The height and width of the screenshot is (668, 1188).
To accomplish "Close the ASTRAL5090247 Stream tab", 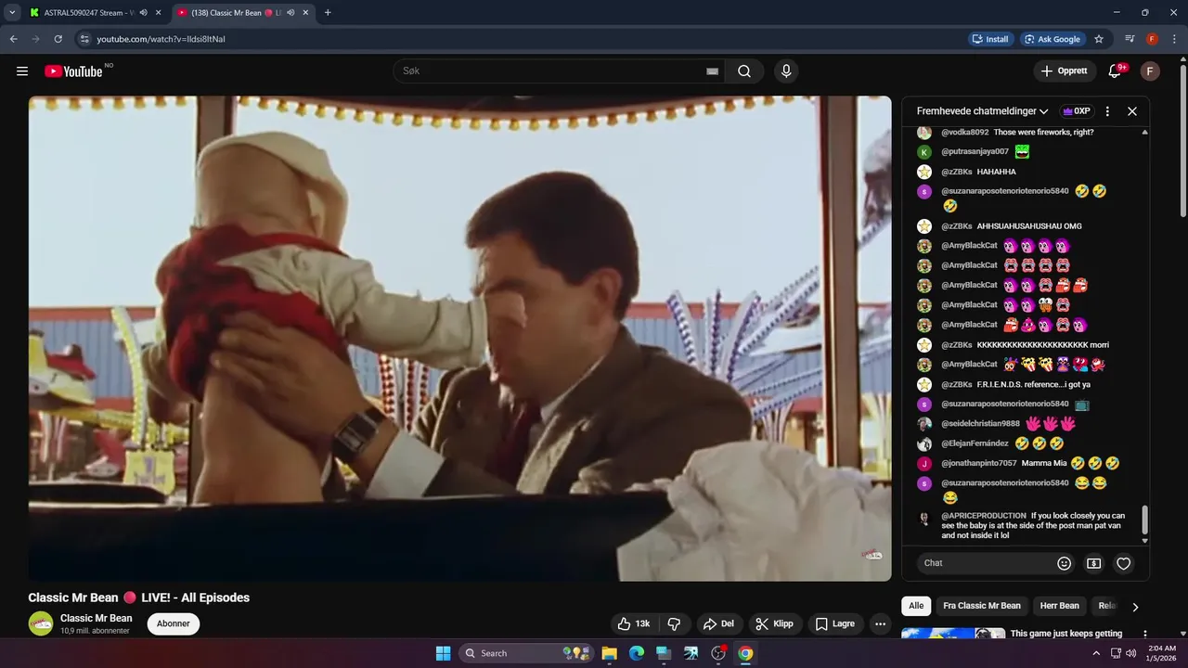I will [x=159, y=13].
